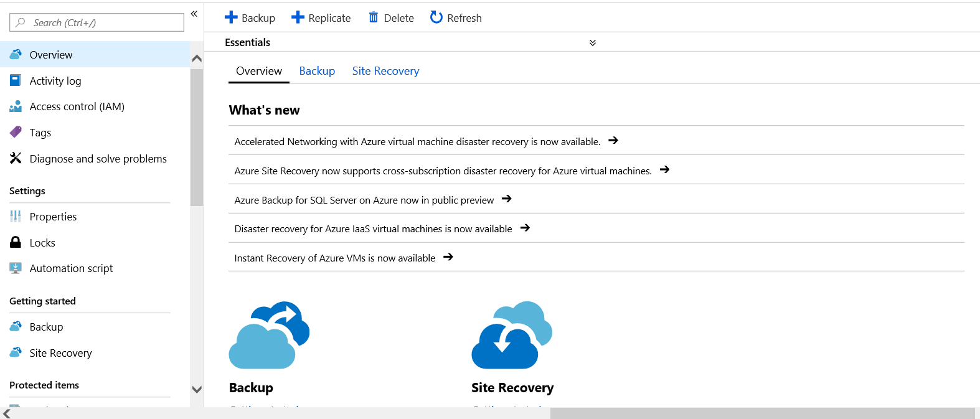Click the horizontal scrollbar thumb at bottom
Screen dimensions: 980x419
point(762,413)
